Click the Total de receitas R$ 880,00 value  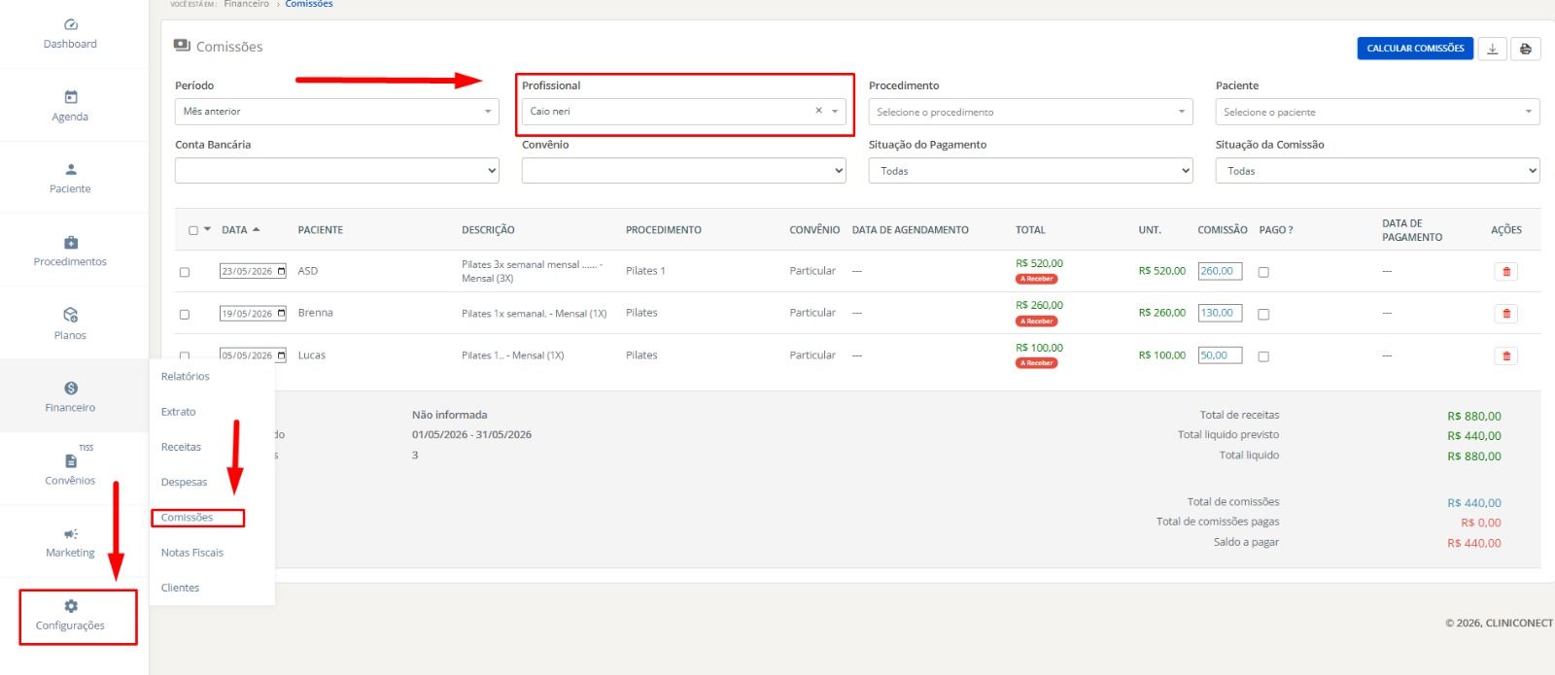click(x=1473, y=416)
